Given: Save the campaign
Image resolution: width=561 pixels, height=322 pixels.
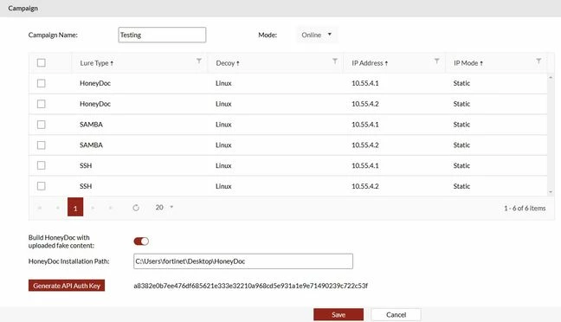Looking at the screenshot, I should [x=339, y=314].
